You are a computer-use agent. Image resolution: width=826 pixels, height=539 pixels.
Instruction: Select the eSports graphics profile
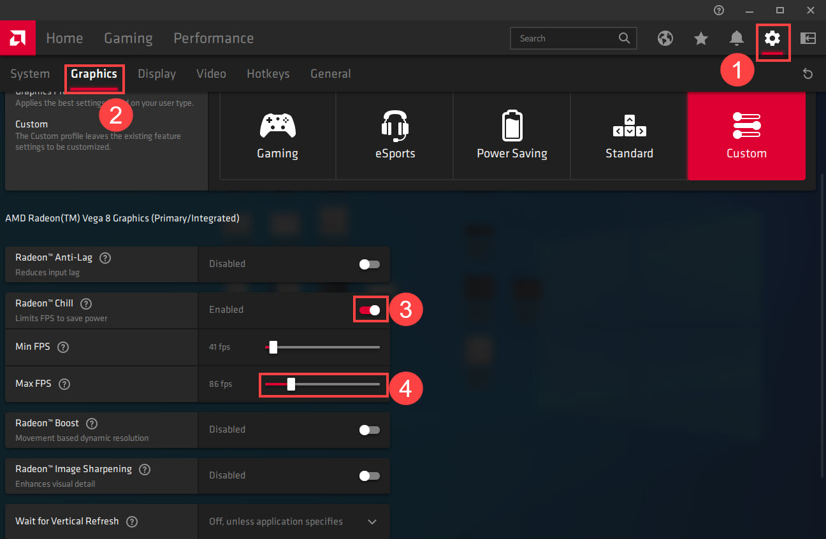[395, 136]
